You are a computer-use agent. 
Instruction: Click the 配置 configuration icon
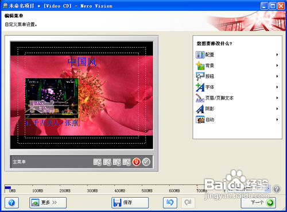200,55
